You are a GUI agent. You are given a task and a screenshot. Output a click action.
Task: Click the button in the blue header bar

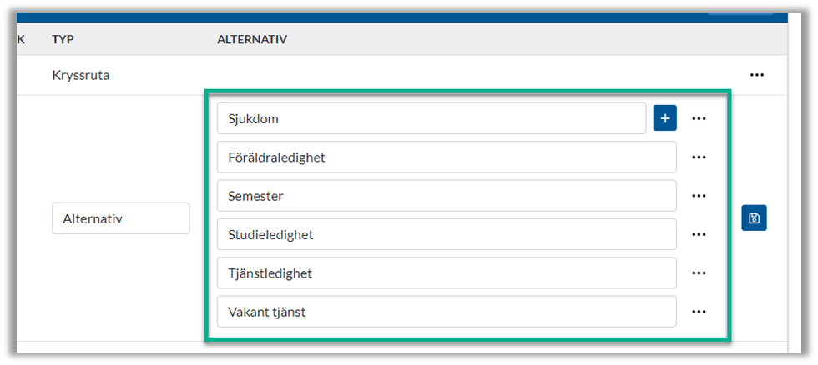click(x=740, y=9)
